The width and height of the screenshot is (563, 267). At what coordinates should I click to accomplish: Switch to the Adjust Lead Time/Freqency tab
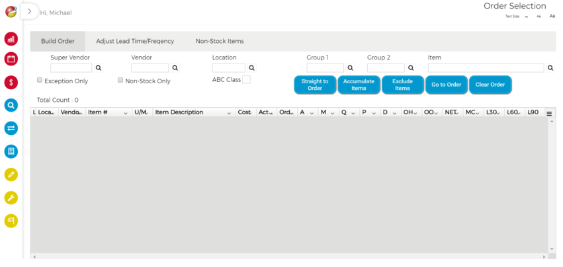click(x=135, y=41)
